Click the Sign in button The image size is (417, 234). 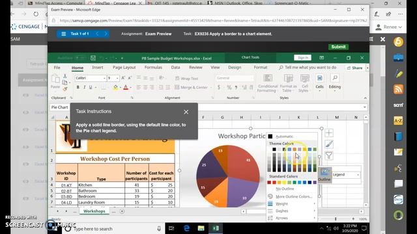302,58
